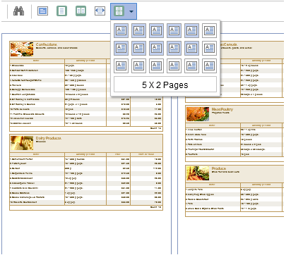Click the Dairy Products cheese image
This screenshot has height=255, width=291.
coord(22,143)
